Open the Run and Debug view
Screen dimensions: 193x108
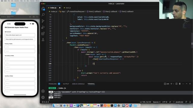click(43, 27)
